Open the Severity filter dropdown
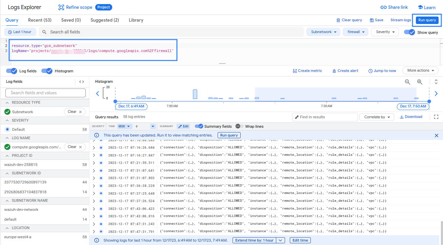443x245 pixels. point(385,31)
